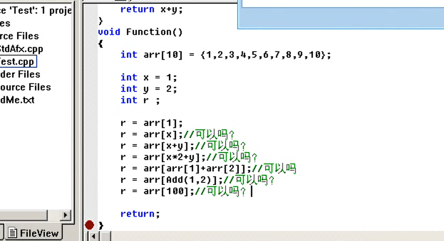Screen dimensions: 444x241
Task: Switch to the FileView tab
Action: (33, 233)
